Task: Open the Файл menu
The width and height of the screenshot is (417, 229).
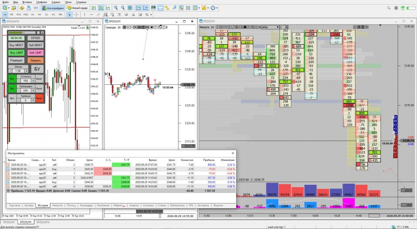Action: tap(5, 2)
